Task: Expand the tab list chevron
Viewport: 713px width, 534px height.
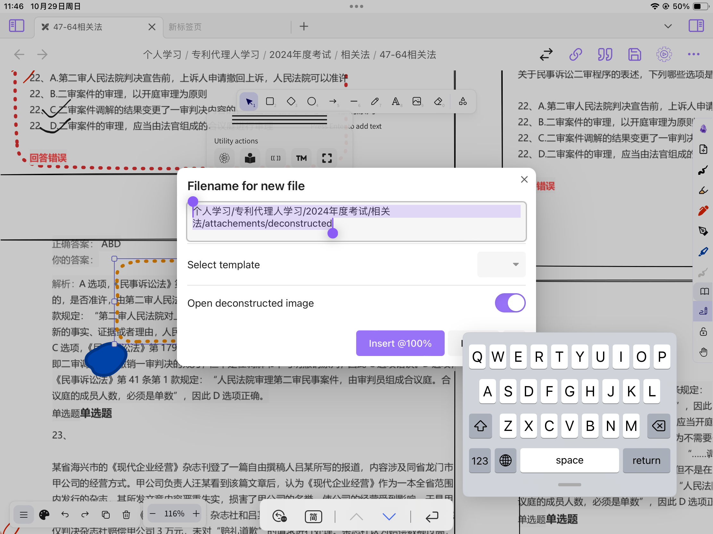Action: 668,26
